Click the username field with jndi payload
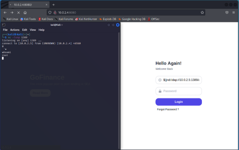239x150 pixels. (x=179, y=80)
